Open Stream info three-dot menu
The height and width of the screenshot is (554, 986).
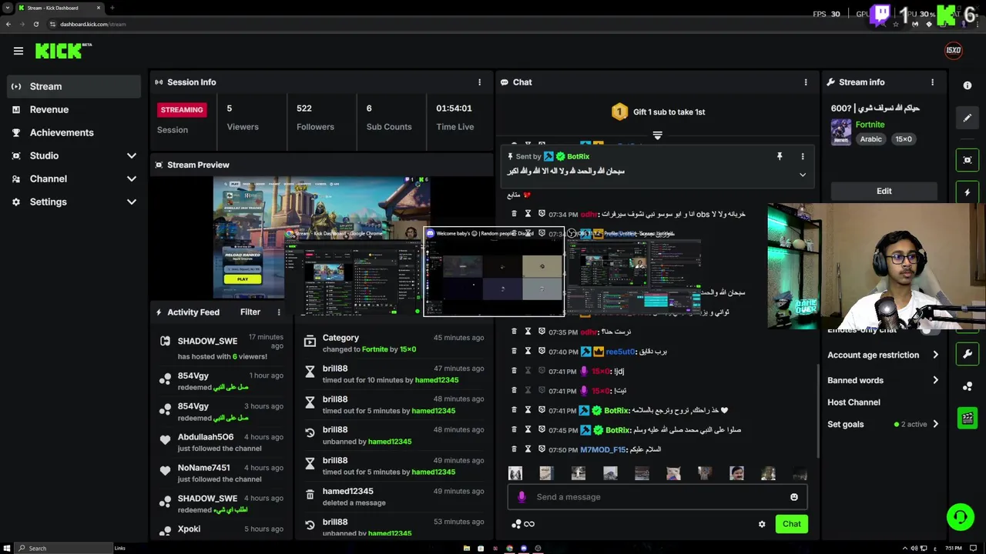pyautogui.click(x=932, y=82)
